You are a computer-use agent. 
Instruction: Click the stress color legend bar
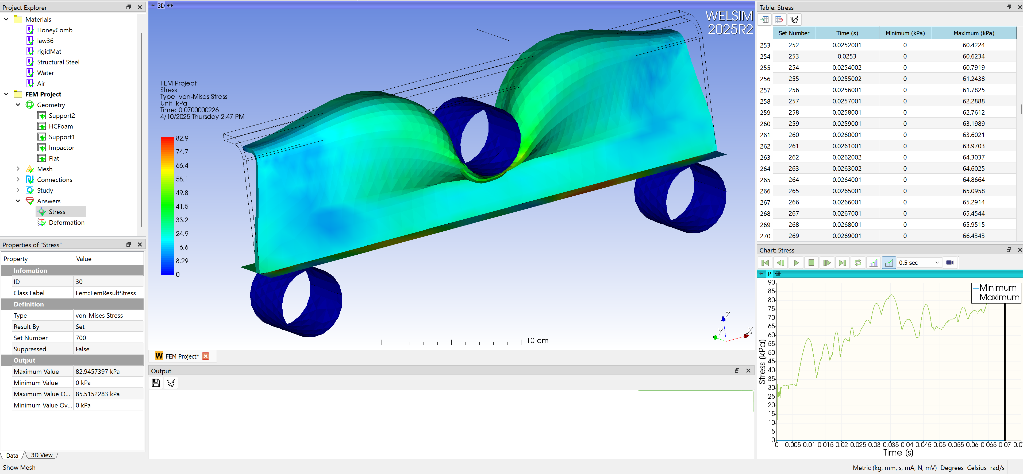coord(167,206)
